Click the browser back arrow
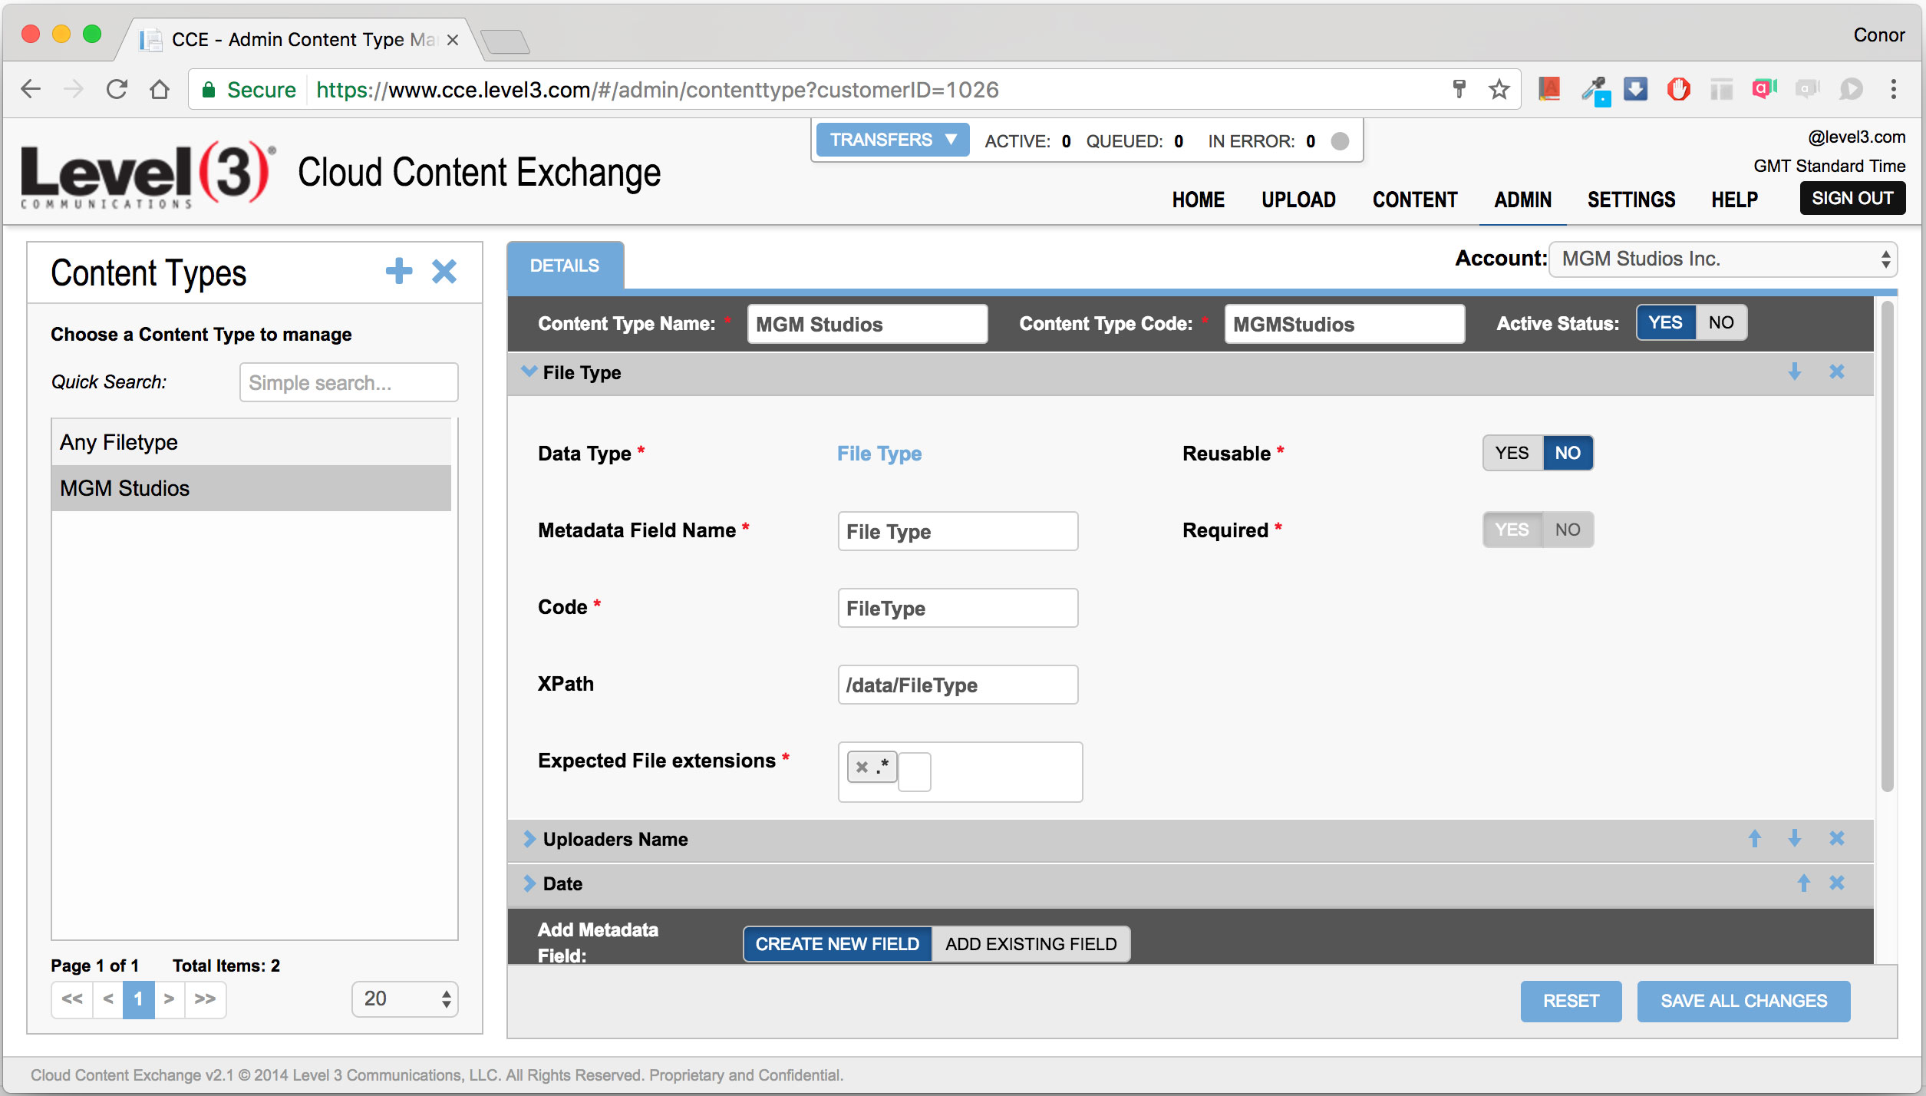The width and height of the screenshot is (1926, 1096). 31,89
